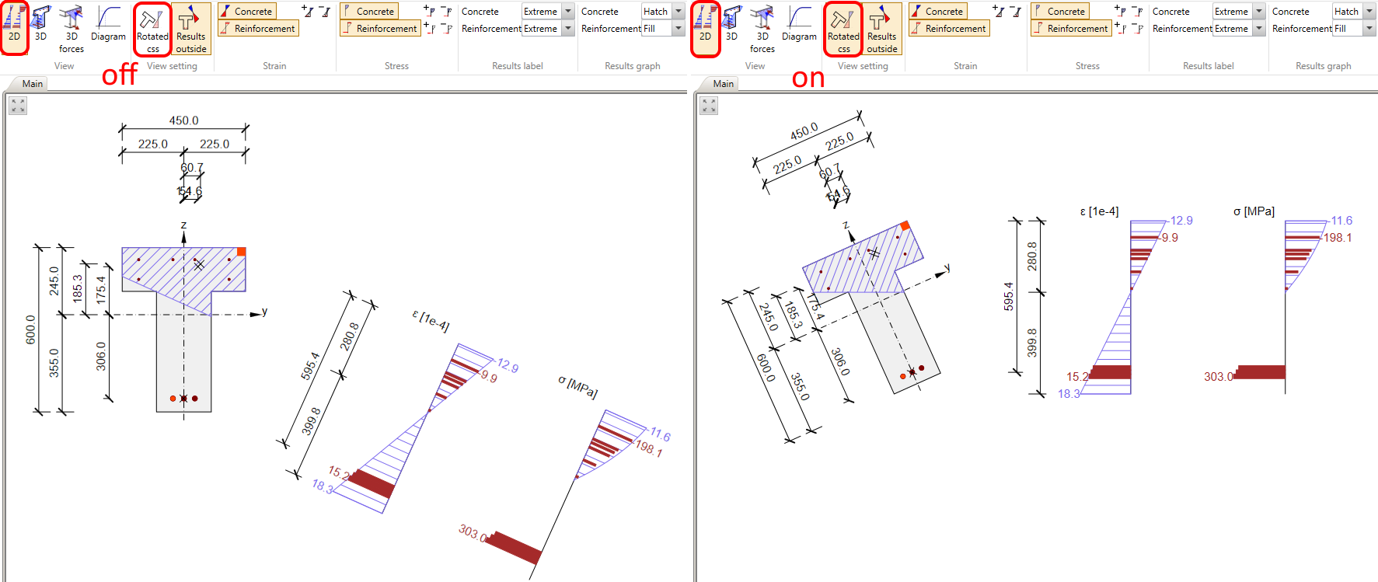Click Diagram icon in right window
Image resolution: width=1378 pixels, height=582 pixels.
[x=799, y=27]
